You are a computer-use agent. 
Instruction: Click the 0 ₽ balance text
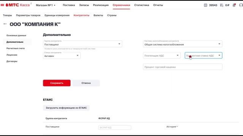pos(227,5)
